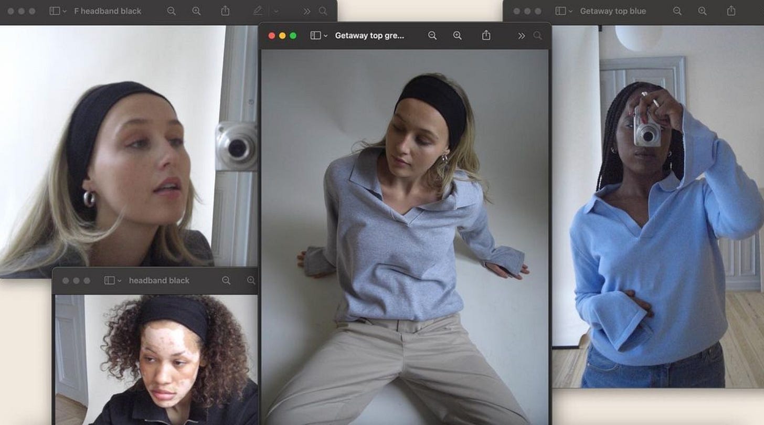Zoom in on the Getaway top blue window

pyautogui.click(x=703, y=11)
